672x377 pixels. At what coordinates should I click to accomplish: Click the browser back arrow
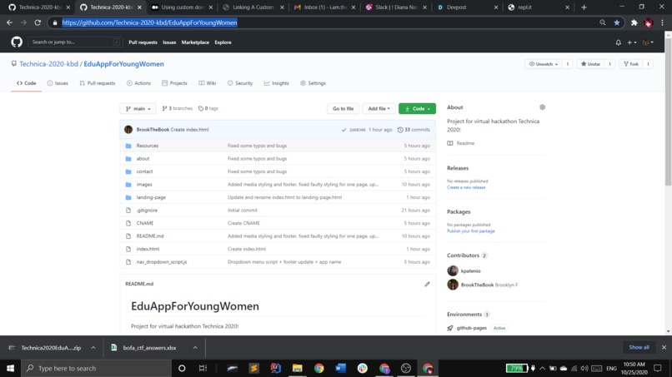point(10,22)
